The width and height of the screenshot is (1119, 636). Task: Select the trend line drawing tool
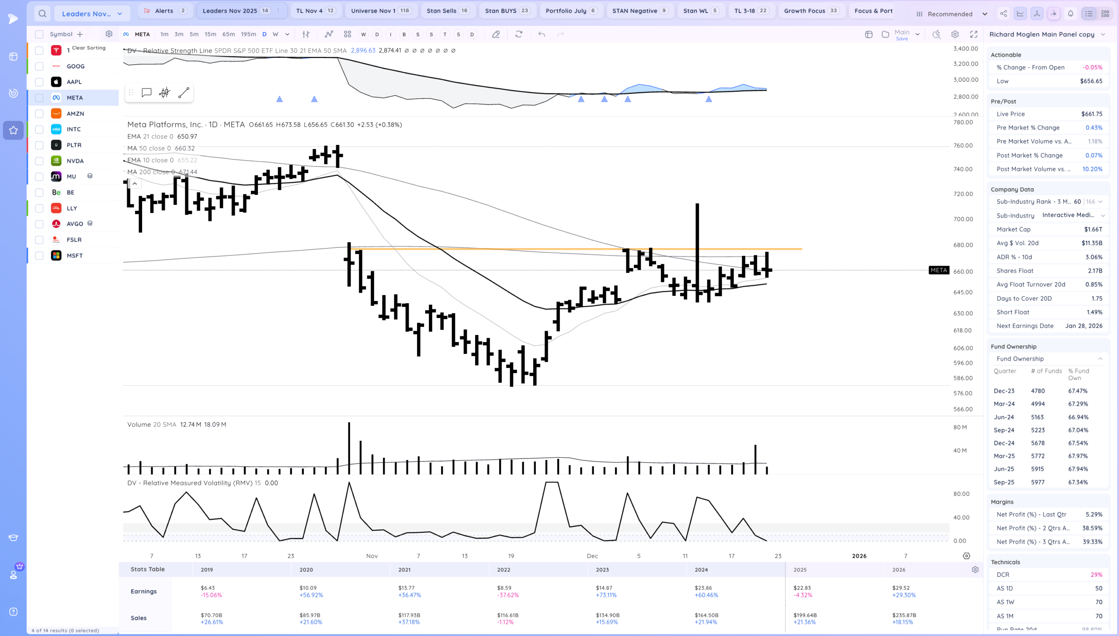point(184,93)
